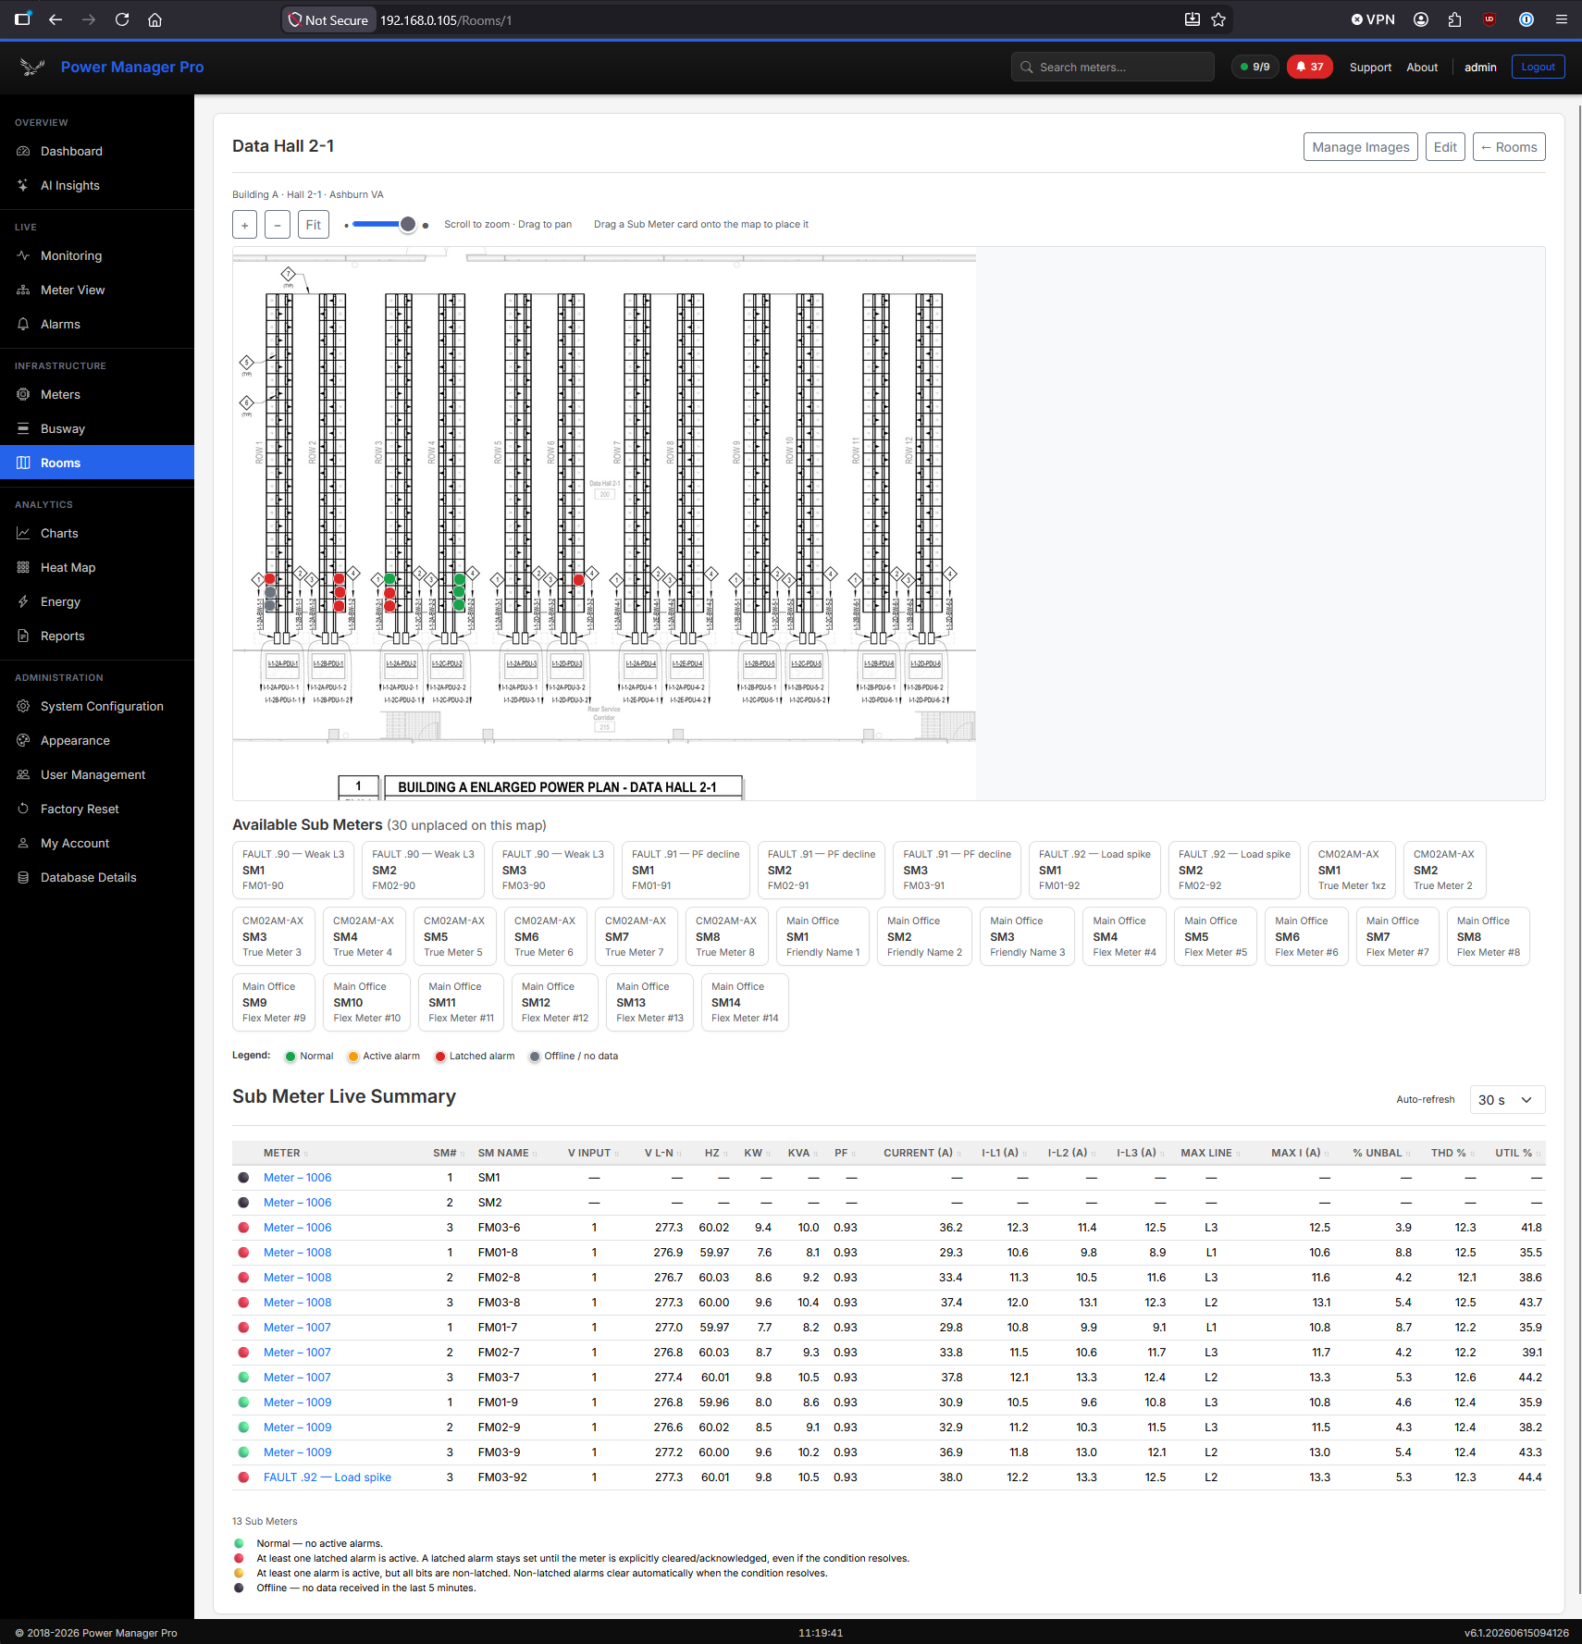Click the 9/9 online status badge

coord(1255,67)
